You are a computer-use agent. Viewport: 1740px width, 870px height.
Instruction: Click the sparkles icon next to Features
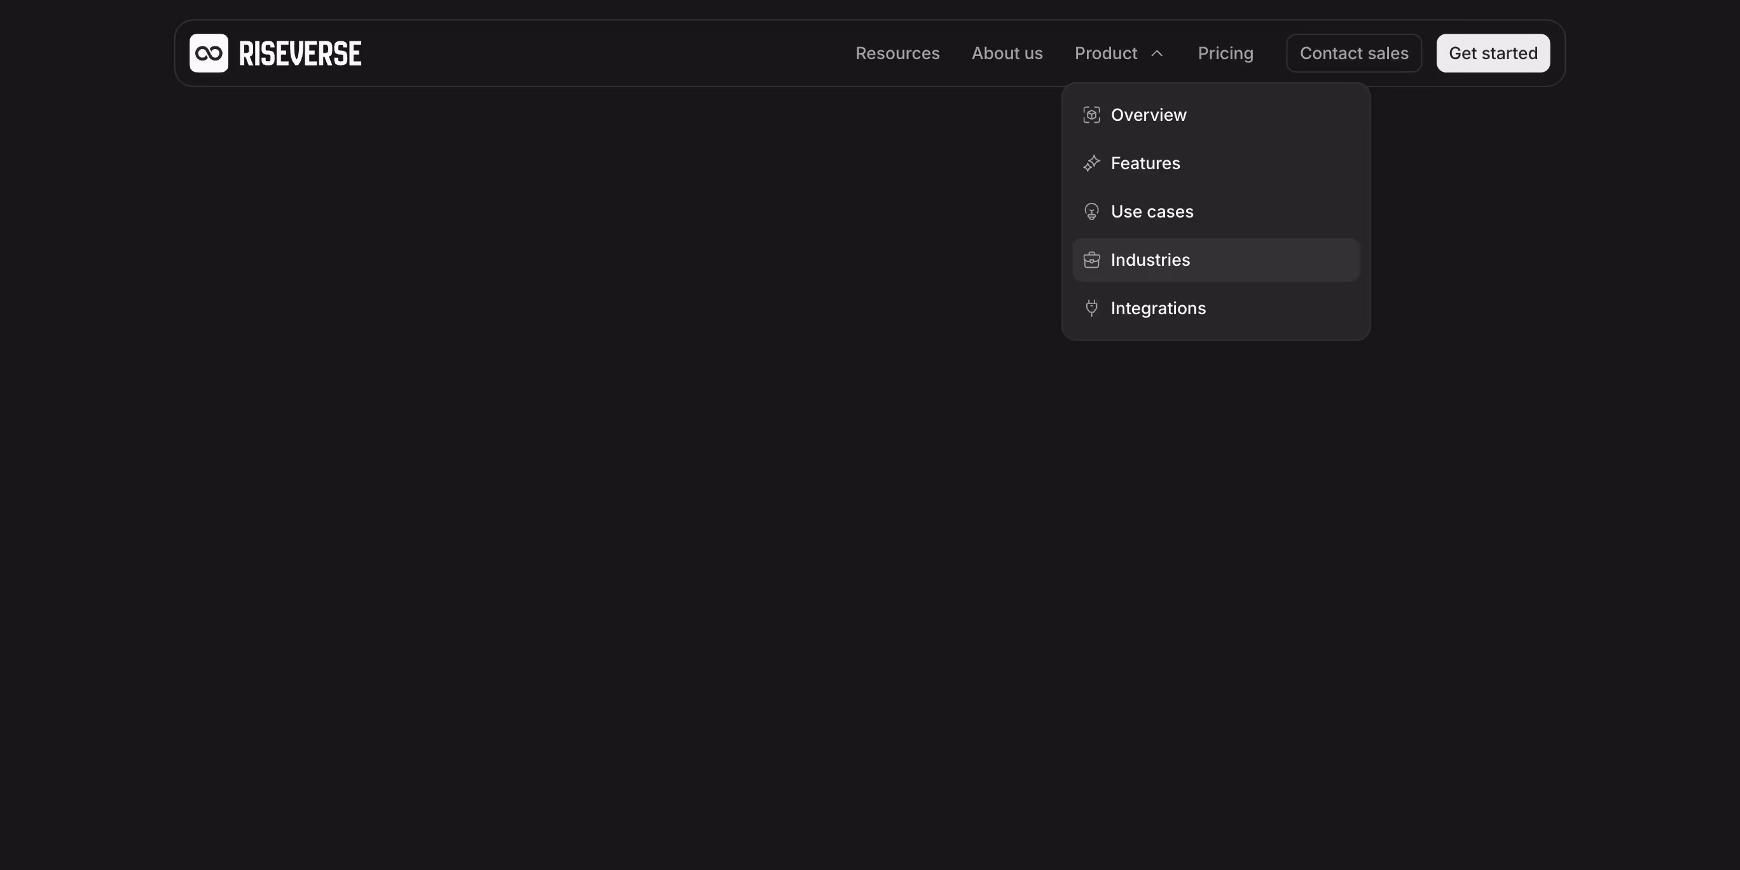[1091, 163]
